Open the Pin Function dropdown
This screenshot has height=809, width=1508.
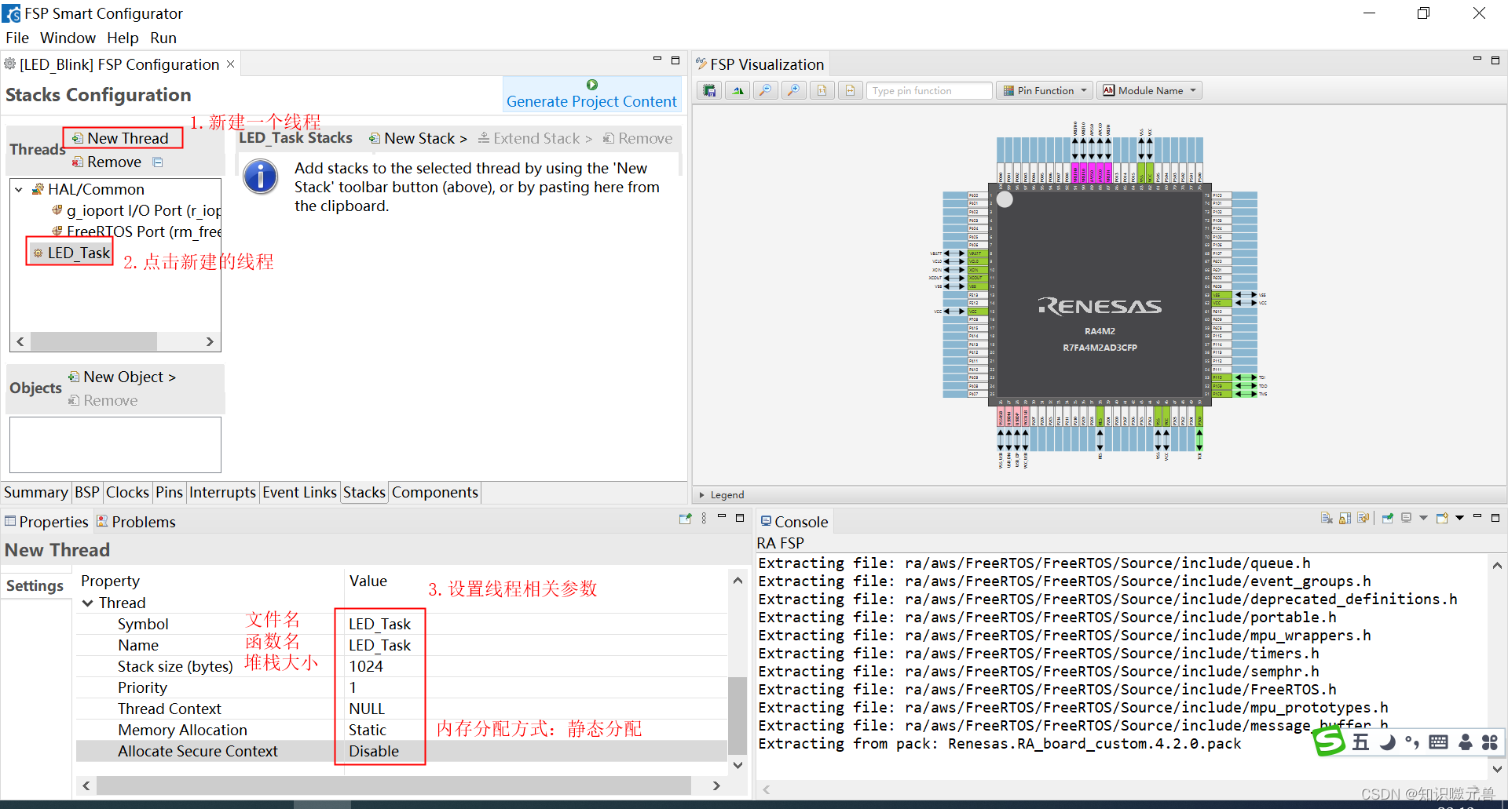1045,91
